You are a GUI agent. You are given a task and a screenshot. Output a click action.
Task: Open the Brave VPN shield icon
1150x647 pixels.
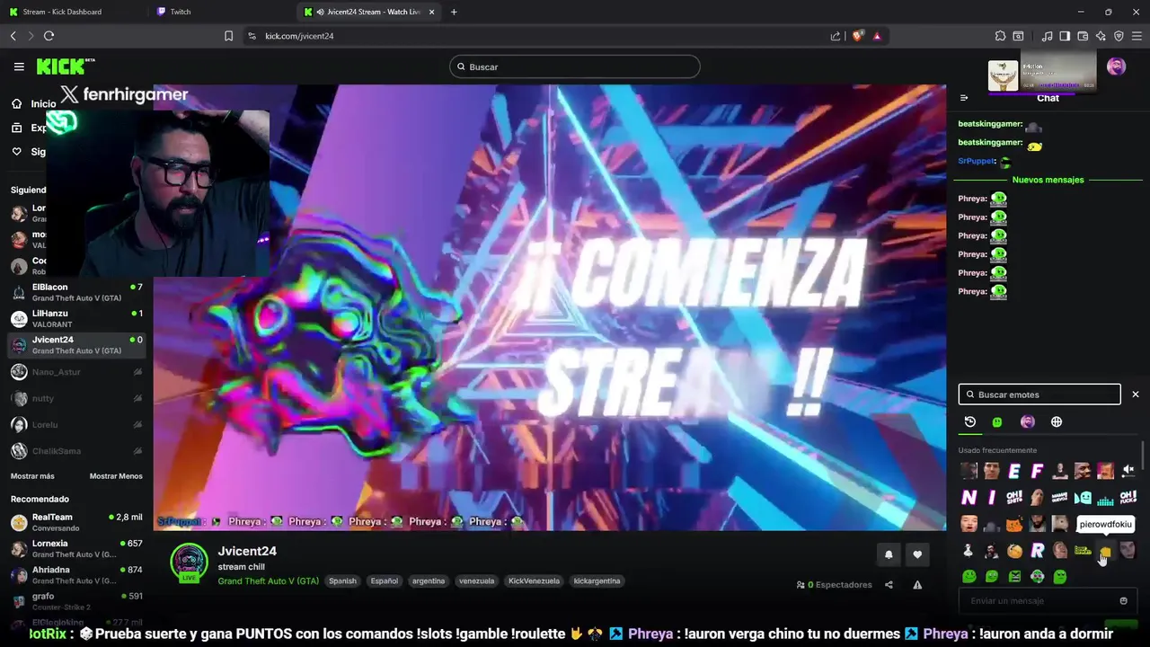tap(1119, 36)
